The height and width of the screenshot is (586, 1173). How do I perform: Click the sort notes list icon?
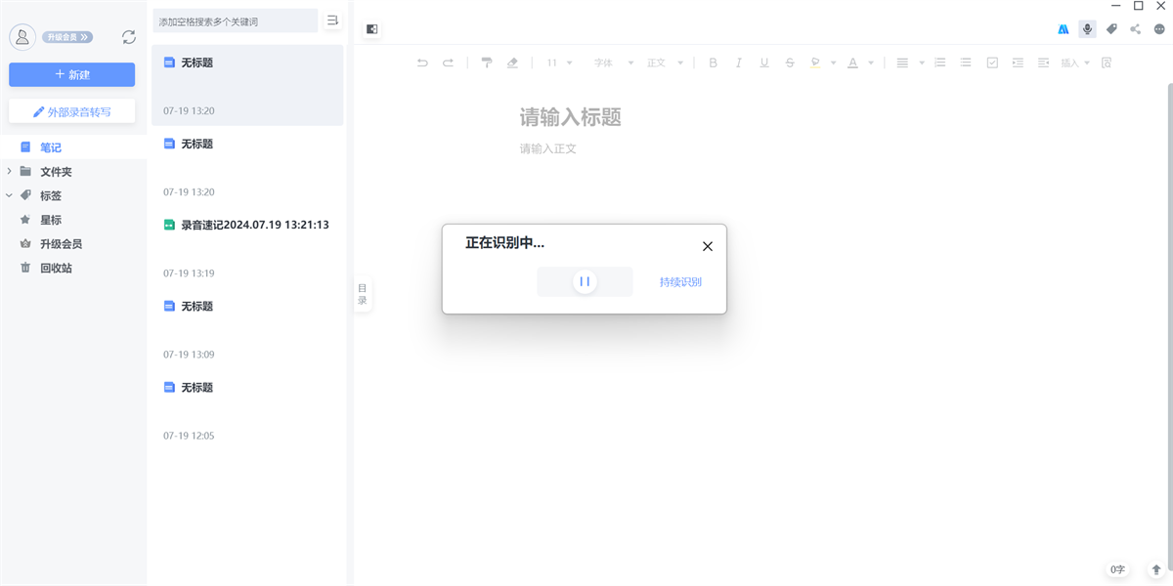click(332, 21)
